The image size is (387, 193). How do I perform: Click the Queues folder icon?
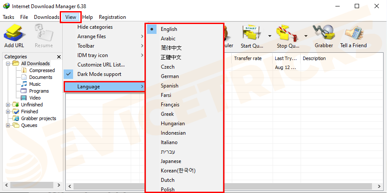click(x=16, y=125)
